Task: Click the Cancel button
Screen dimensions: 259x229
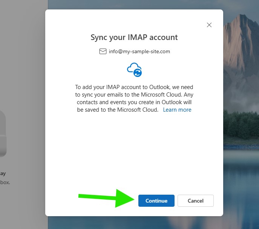Action: pos(196,201)
